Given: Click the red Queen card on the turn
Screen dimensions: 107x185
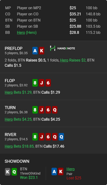Looking at the screenshot, I should tap(55, 110).
